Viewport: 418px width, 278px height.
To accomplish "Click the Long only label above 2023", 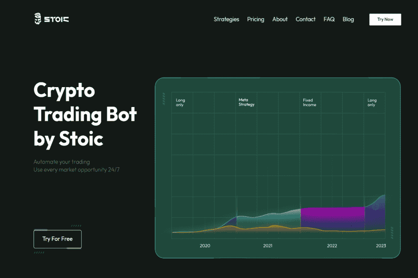I will [372, 102].
